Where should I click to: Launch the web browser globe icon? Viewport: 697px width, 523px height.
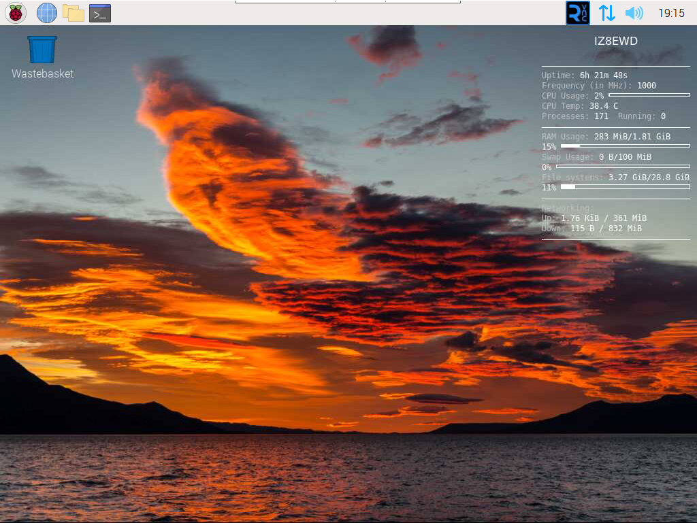[x=47, y=13]
